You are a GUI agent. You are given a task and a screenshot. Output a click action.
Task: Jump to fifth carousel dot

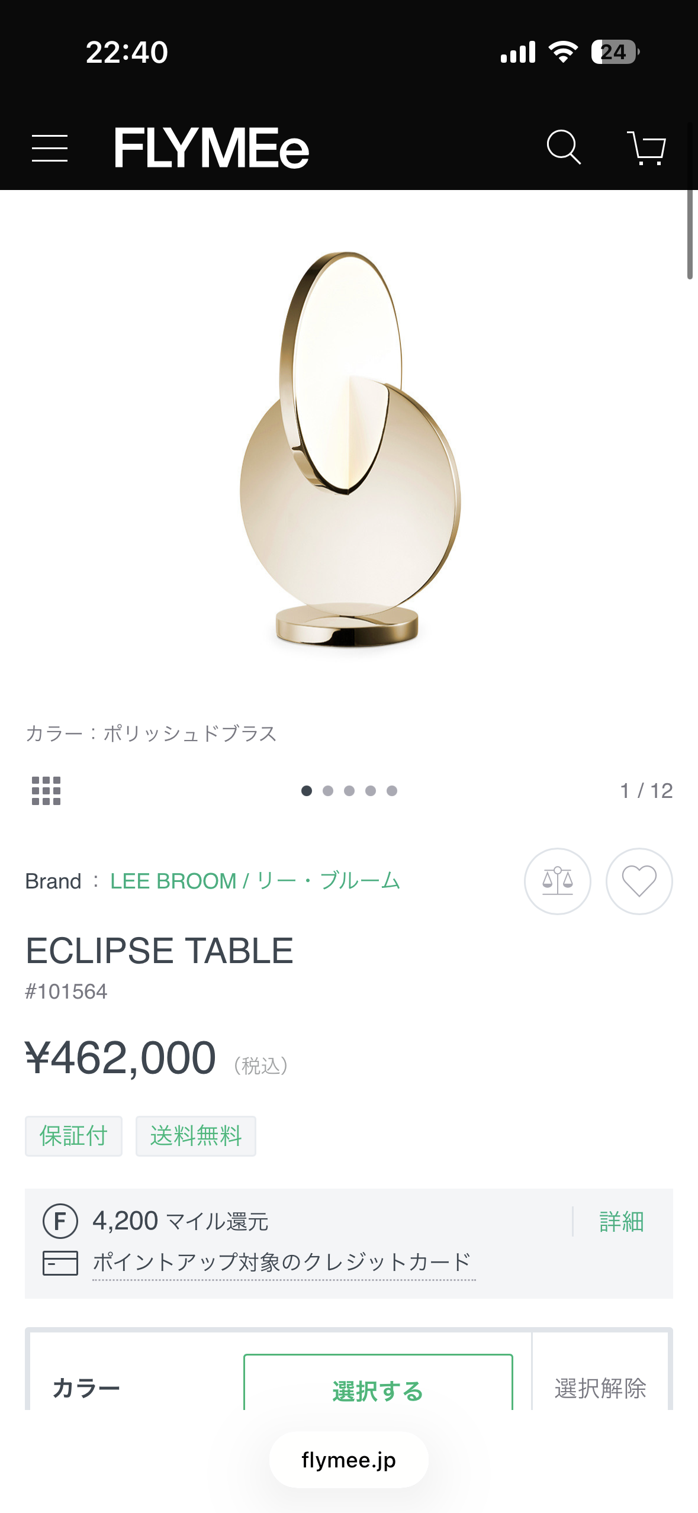click(x=392, y=791)
